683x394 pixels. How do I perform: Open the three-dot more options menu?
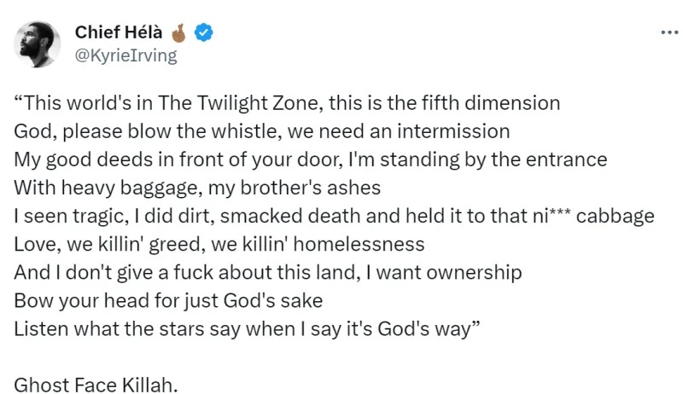click(669, 32)
